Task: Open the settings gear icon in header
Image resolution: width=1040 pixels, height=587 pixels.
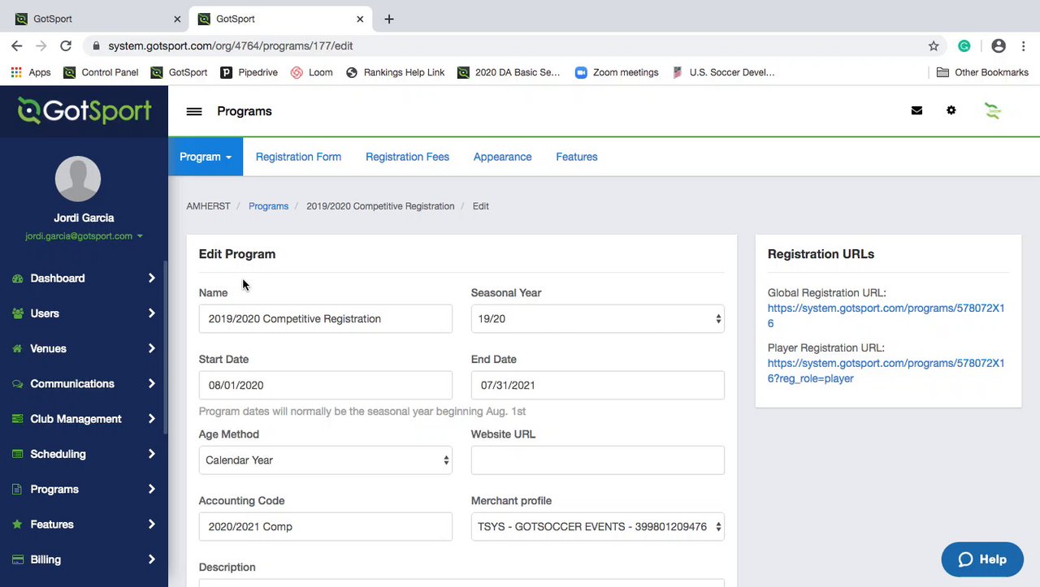Action: click(x=951, y=110)
